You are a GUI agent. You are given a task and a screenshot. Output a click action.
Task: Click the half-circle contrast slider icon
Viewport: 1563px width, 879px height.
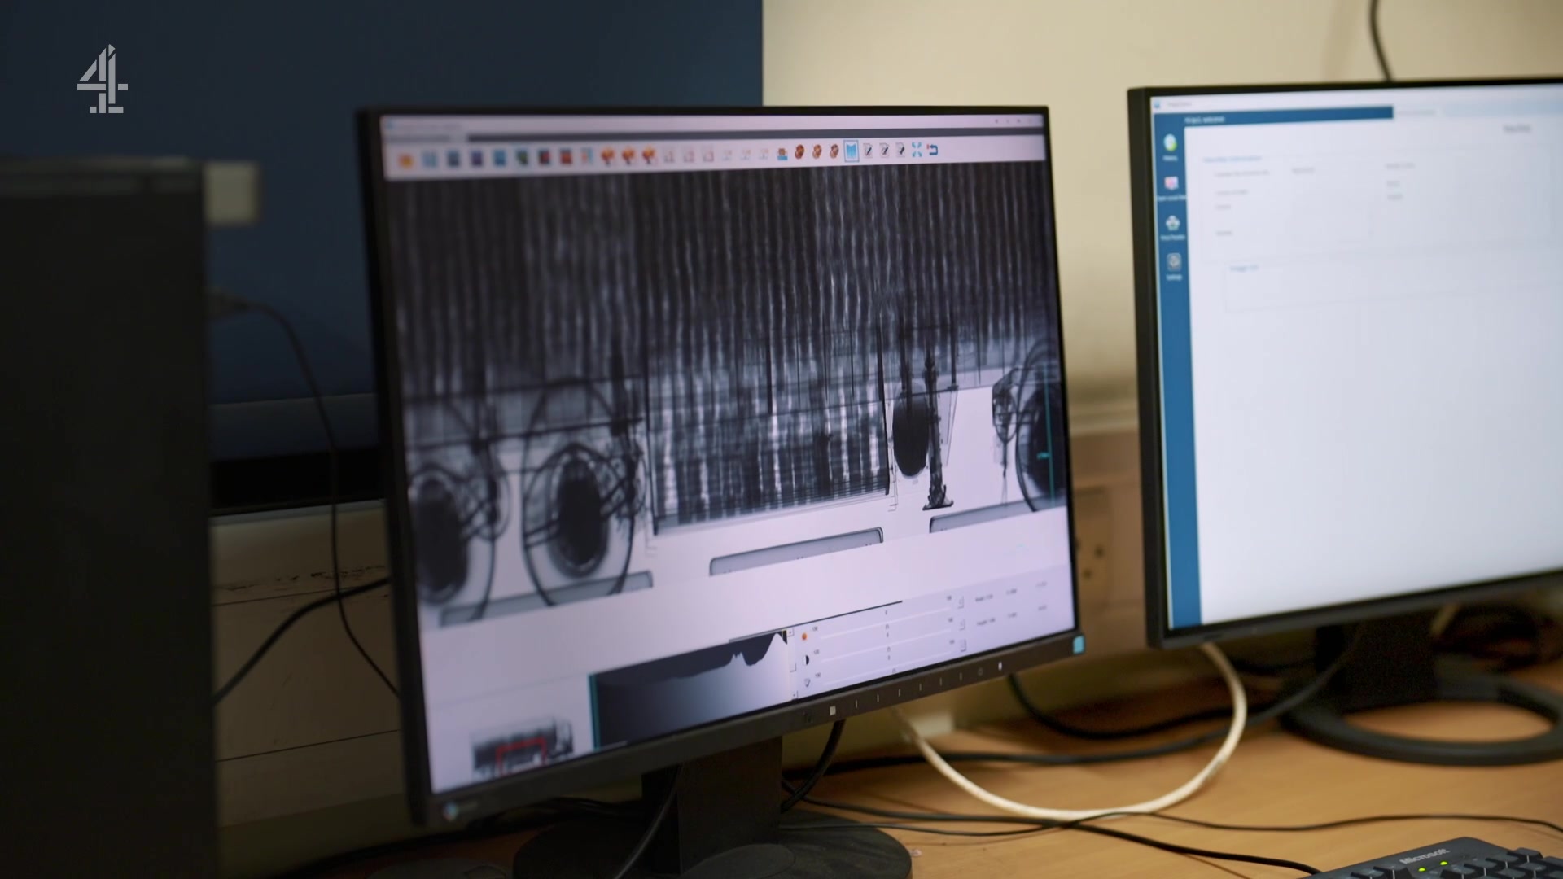pos(807,658)
